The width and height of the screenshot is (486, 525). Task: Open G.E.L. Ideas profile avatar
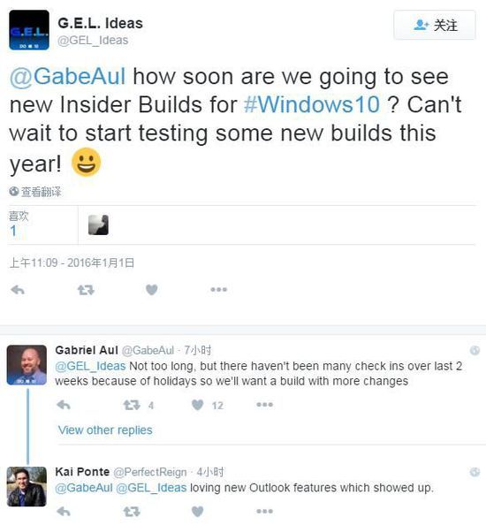coord(29,30)
